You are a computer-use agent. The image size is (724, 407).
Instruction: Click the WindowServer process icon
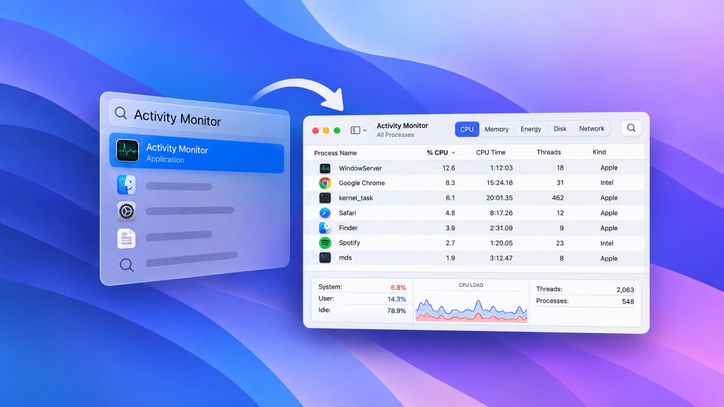(325, 168)
